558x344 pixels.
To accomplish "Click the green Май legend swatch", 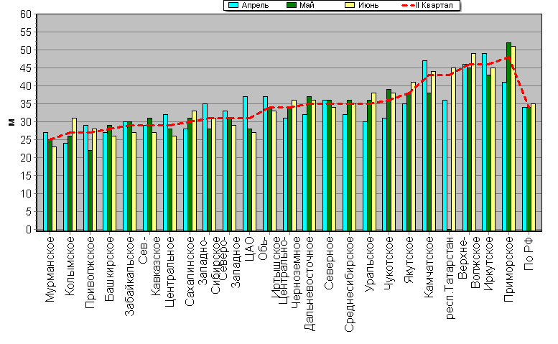I will click(292, 5).
